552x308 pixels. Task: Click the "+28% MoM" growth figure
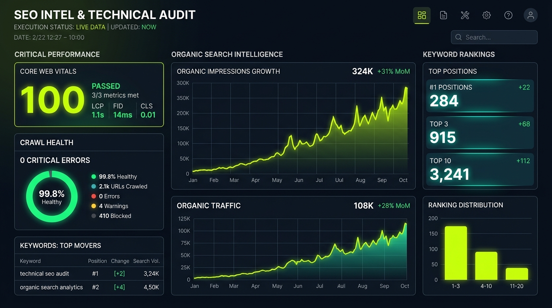point(394,206)
